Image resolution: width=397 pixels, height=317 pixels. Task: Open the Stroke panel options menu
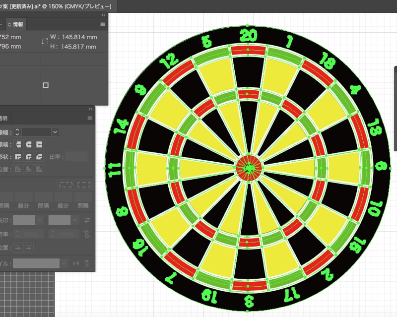pyautogui.click(x=90, y=118)
